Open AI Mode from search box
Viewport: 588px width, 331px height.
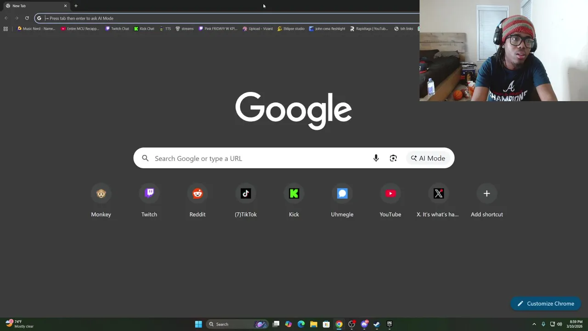[x=428, y=158]
